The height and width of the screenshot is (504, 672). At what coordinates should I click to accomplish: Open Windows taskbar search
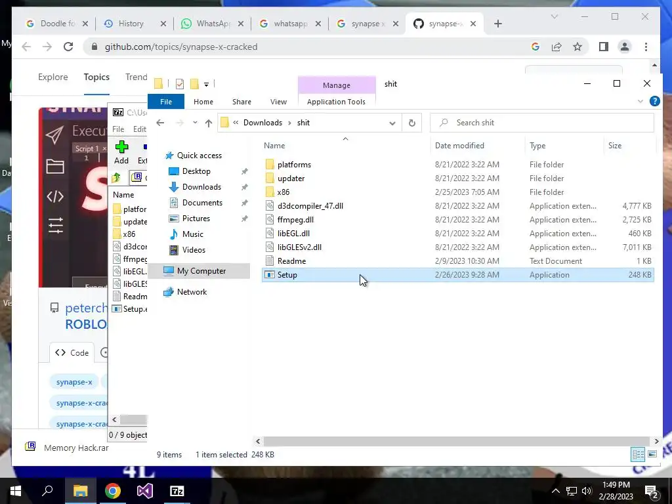pyautogui.click(x=47, y=491)
